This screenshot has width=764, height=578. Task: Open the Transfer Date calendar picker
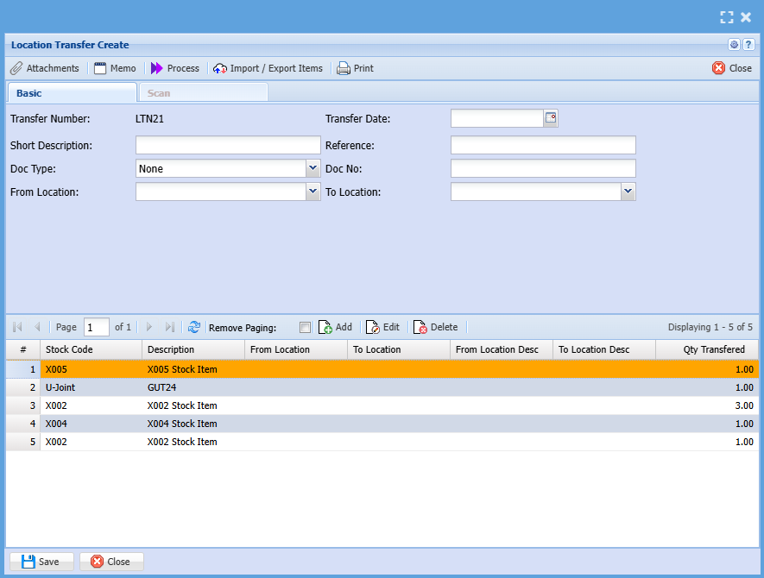551,118
